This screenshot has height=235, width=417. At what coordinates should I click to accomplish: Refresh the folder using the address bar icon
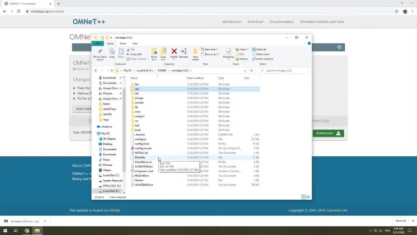click(x=252, y=70)
